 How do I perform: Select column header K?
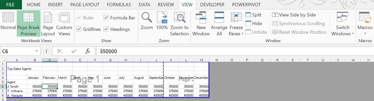pyautogui.click(x=171, y=60)
